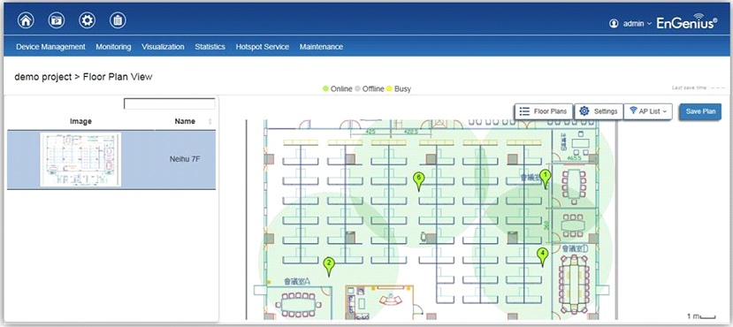Open the Device Management menu

pyautogui.click(x=50, y=47)
